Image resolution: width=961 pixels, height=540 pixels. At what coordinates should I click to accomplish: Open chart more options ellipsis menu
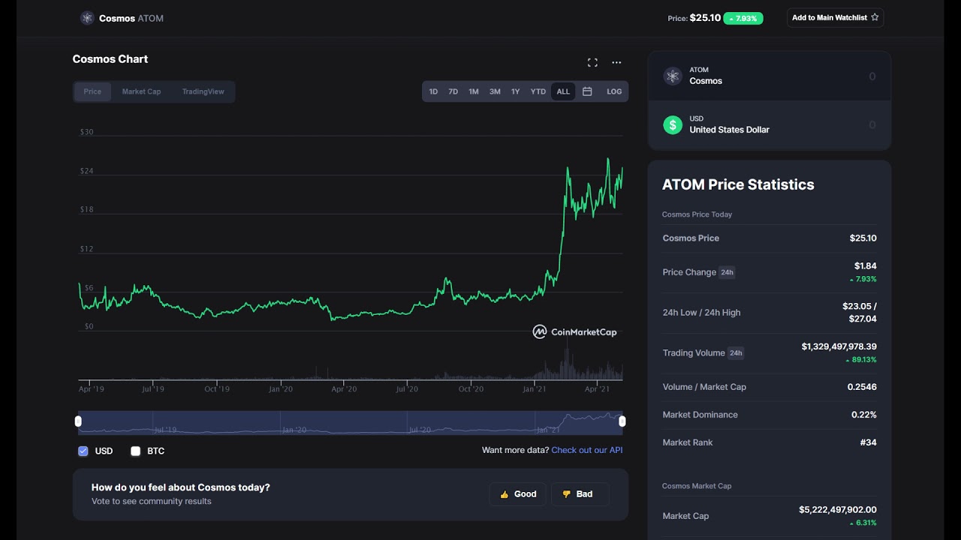(616, 62)
